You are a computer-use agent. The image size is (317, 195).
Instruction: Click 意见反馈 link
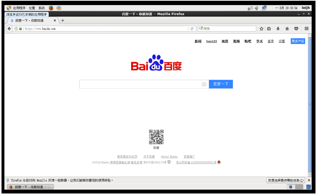[136, 162]
